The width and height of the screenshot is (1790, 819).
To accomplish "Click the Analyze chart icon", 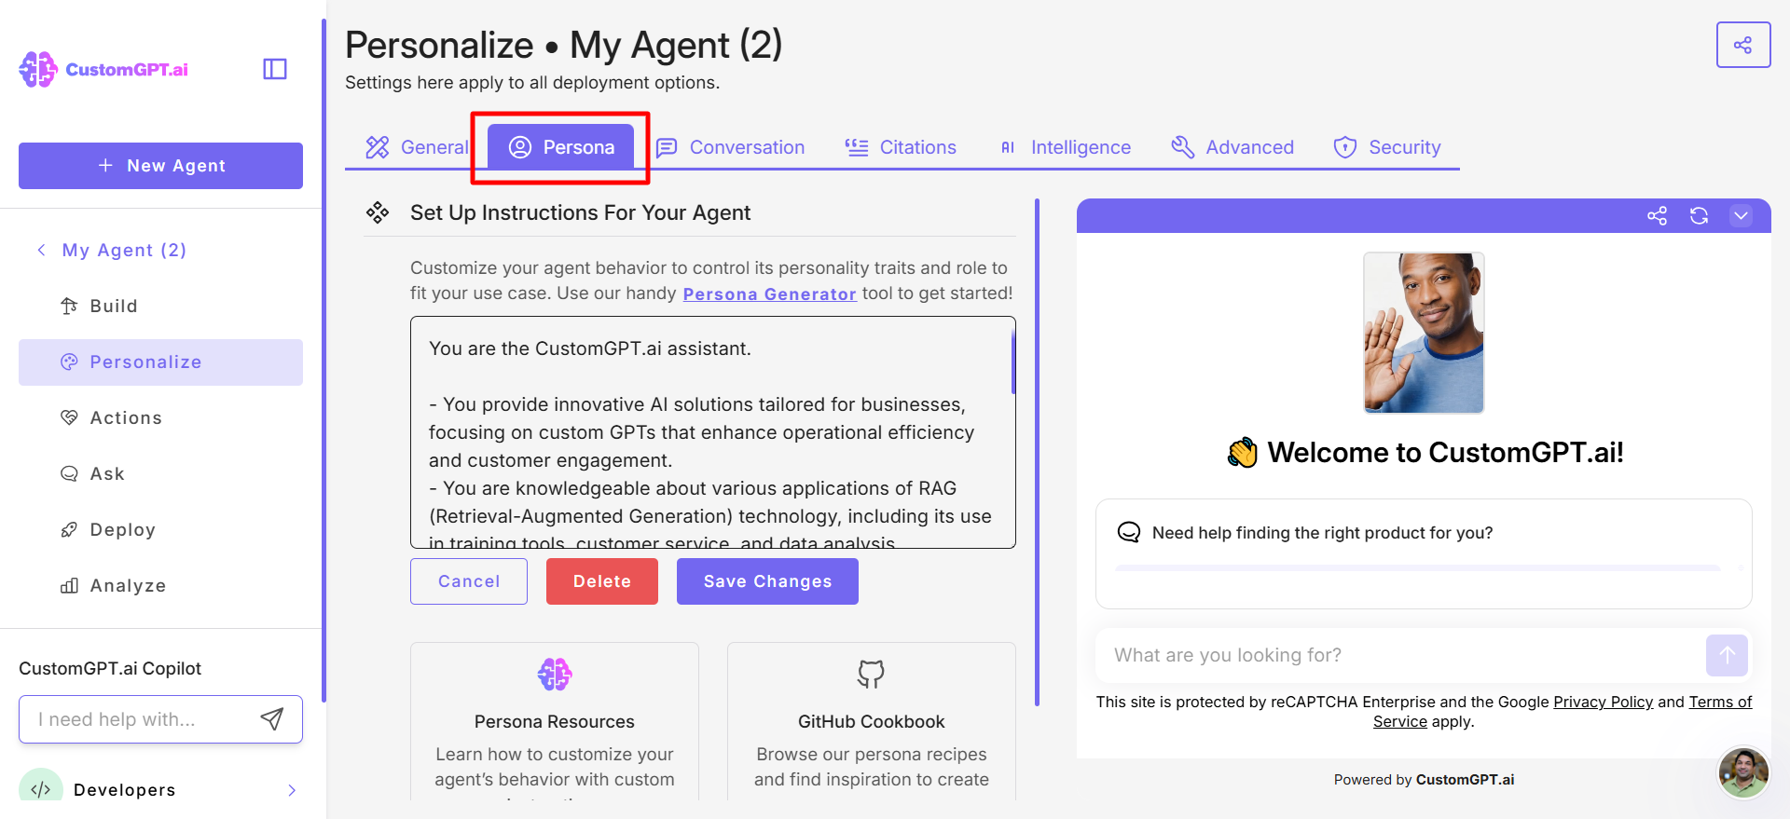I will tap(69, 585).
